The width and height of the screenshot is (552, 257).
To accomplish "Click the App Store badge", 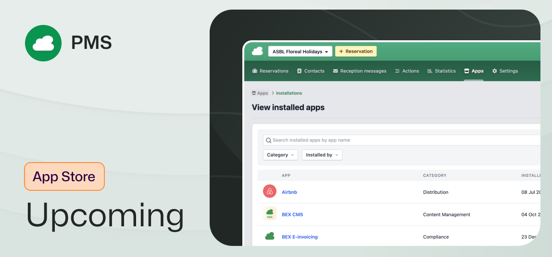I will coord(64,176).
